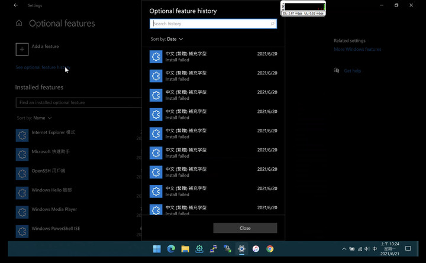Click the volume speaker tray icon
The image size is (426, 263).
(x=367, y=249)
